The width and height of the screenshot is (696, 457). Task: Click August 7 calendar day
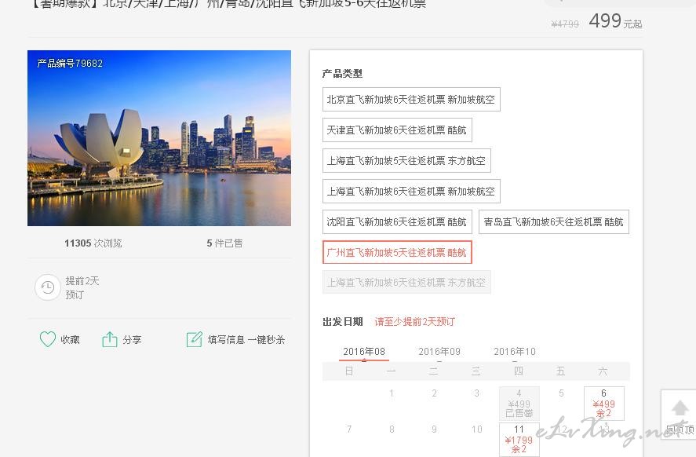(x=349, y=430)
